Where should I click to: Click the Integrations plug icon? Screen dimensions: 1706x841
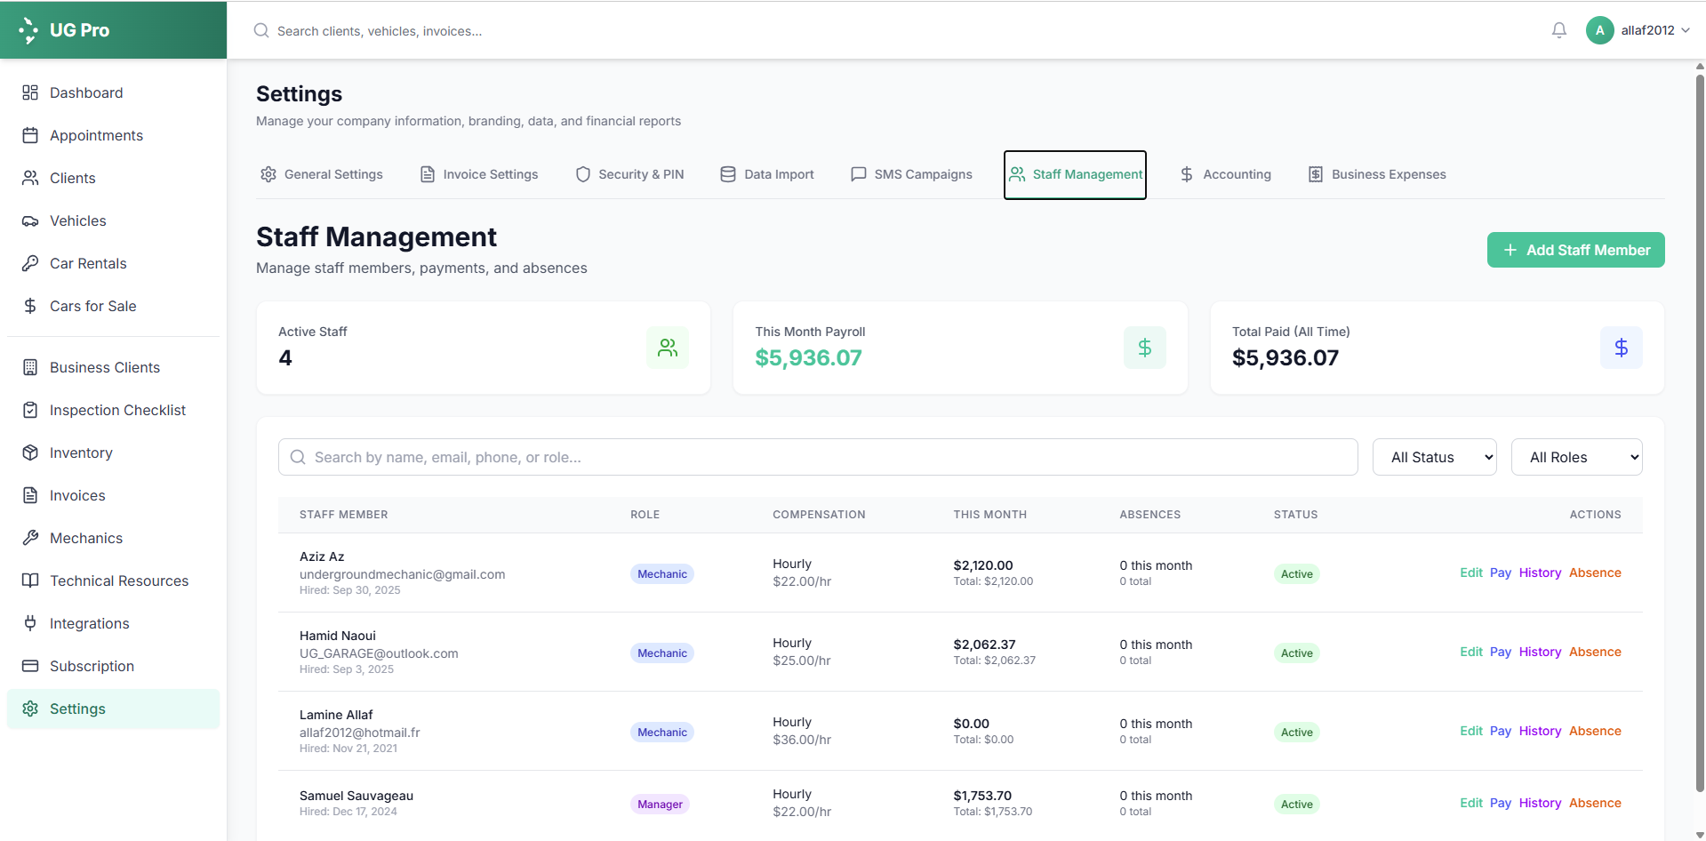30,624
